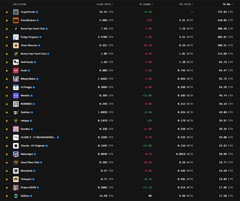Click Grifters 0% 7D change
Viewport: 240px width, 201px height.
pos(150,196)
